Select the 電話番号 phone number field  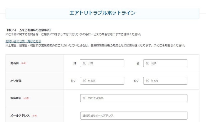134,98
